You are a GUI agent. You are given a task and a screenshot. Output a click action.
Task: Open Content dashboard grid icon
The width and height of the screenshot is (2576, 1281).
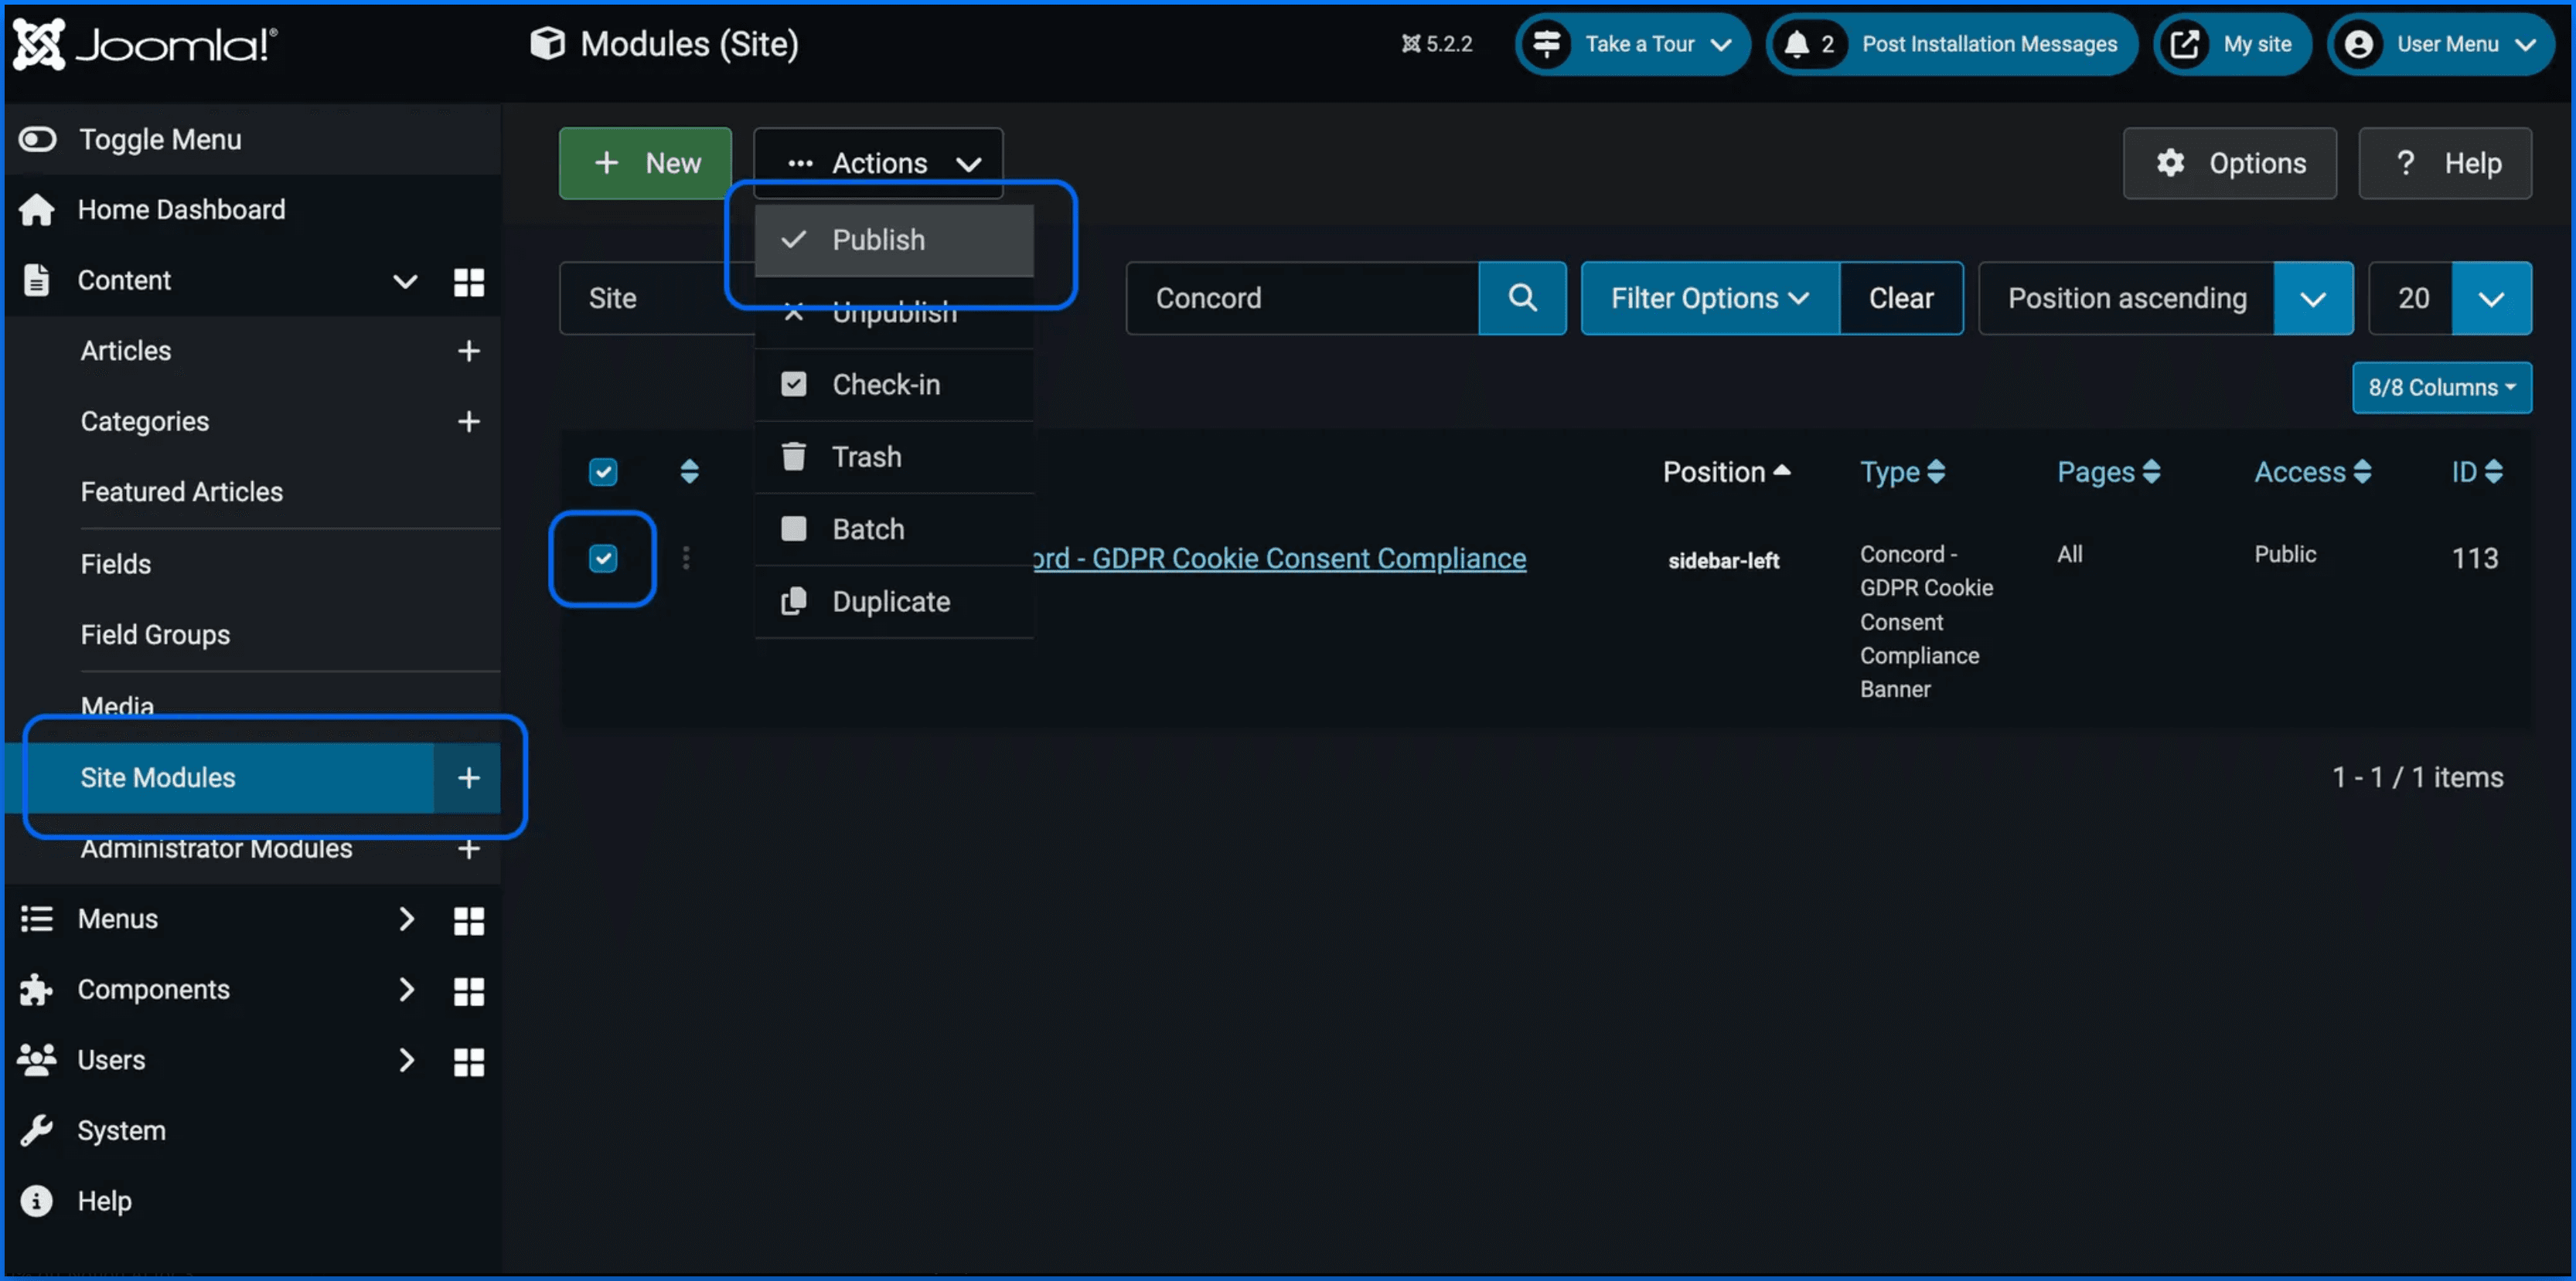(468, 282)
